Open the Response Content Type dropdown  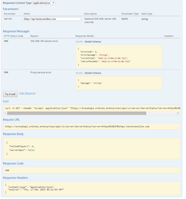(x=44, y=3)
